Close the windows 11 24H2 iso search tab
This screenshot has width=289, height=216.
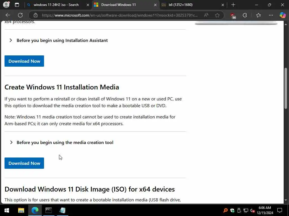(x=88, y=5)
